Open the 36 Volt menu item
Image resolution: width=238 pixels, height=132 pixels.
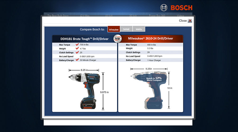pyautogui.click(x=133, y=16)
